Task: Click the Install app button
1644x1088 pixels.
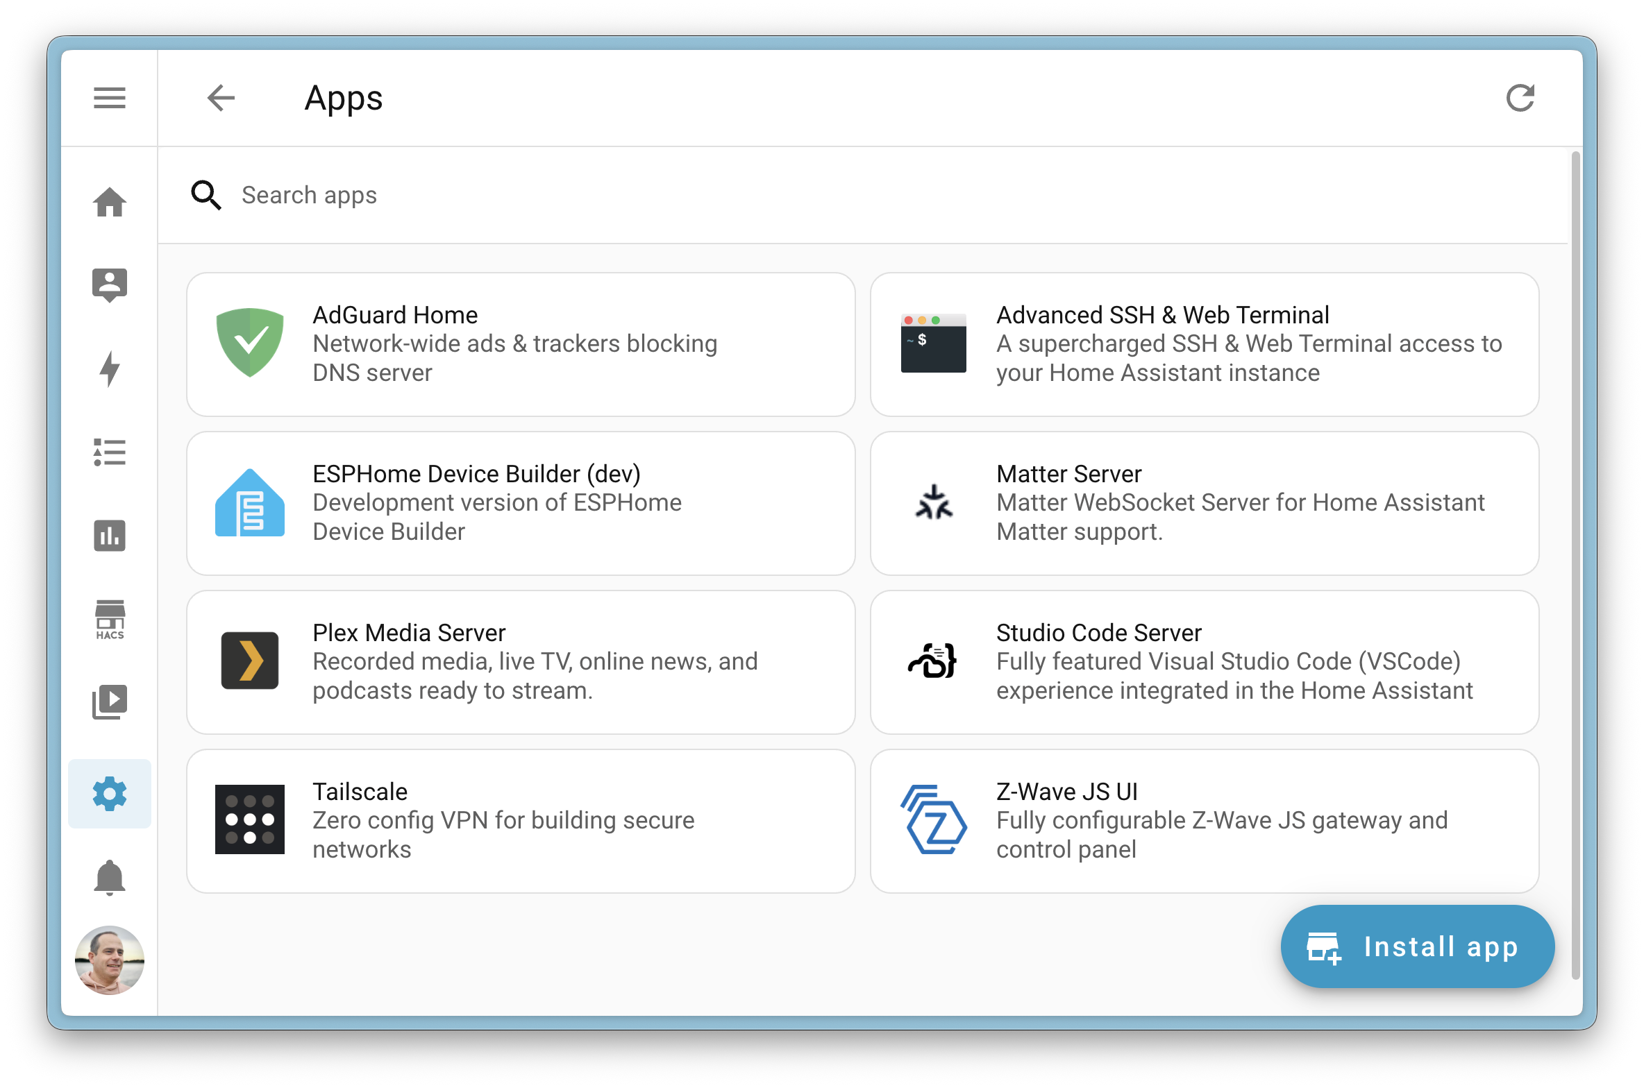Action: click(1416, 946)
